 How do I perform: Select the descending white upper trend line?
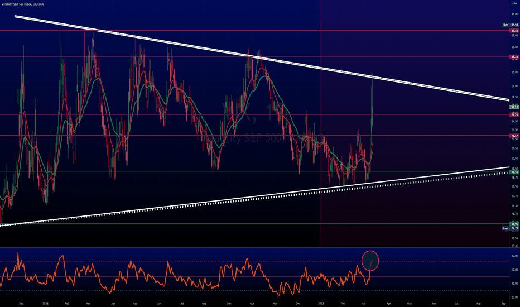(262, 57)
